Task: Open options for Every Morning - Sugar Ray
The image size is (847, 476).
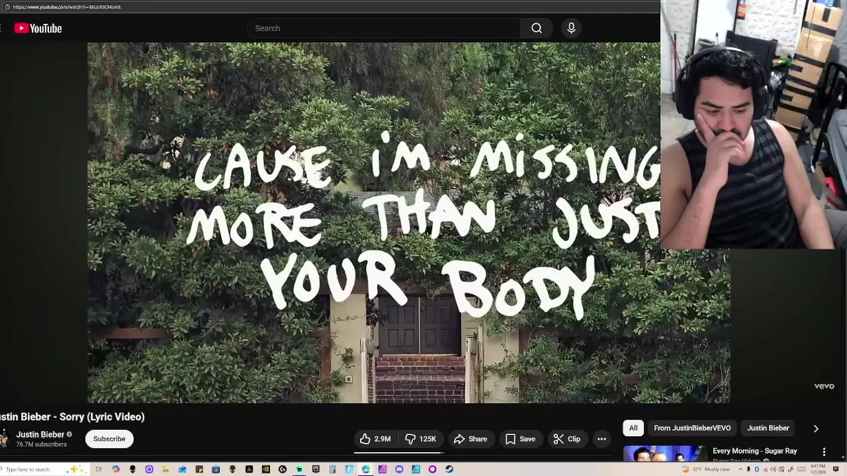Action: pos(824,452)
